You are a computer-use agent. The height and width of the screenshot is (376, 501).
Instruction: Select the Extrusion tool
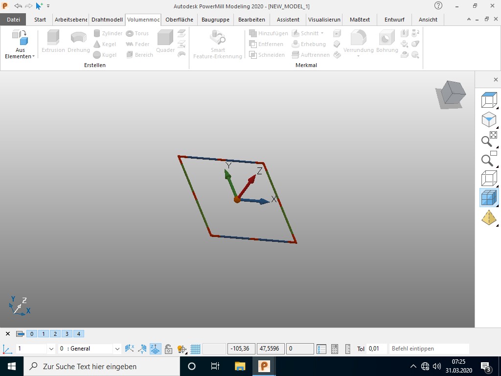tap(52, 44)
